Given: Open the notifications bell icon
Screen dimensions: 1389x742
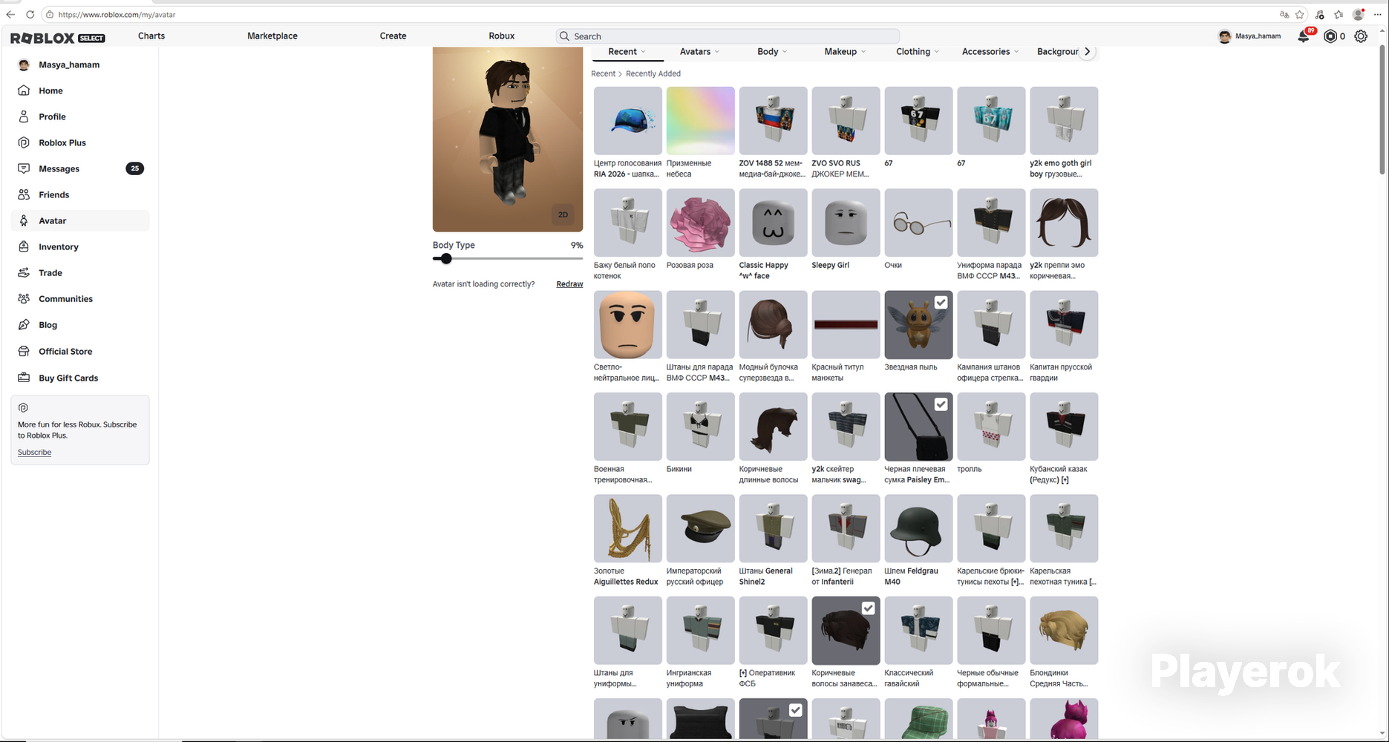Looking at the screenshot, I should click(1304, 36).
